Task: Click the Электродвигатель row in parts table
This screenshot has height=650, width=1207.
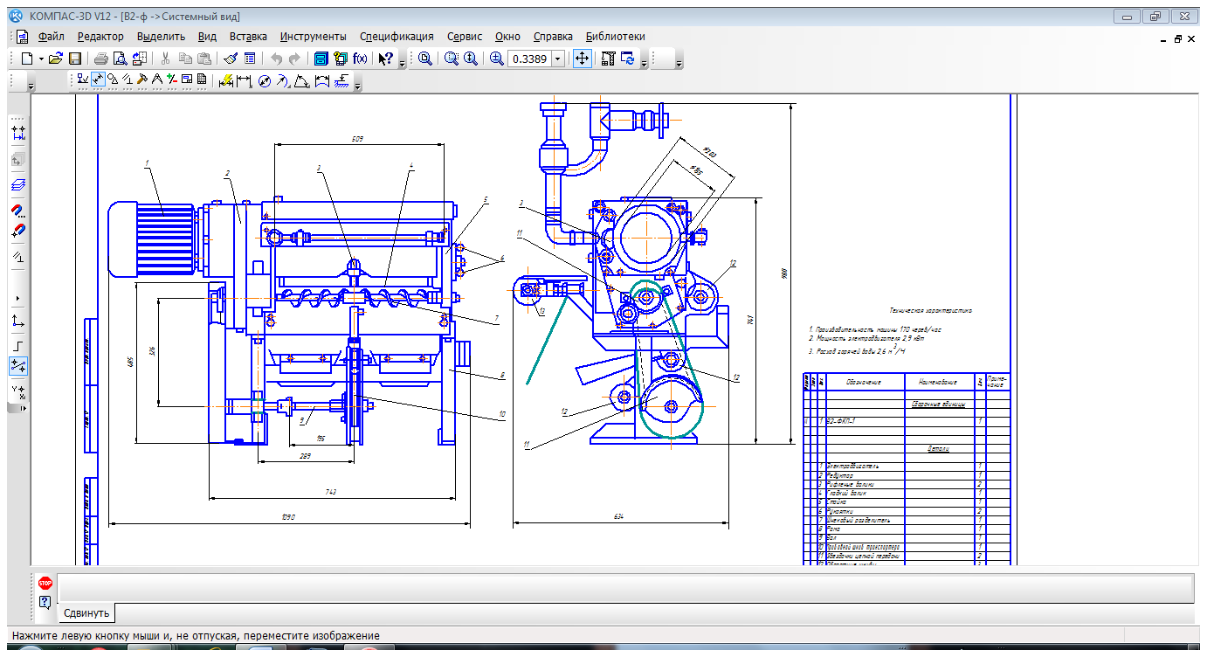Action: (907, 466)
